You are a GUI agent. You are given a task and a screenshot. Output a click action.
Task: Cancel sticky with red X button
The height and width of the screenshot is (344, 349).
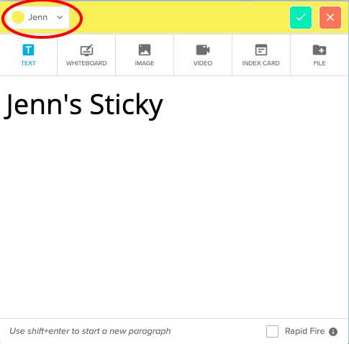tap(330, 17)
